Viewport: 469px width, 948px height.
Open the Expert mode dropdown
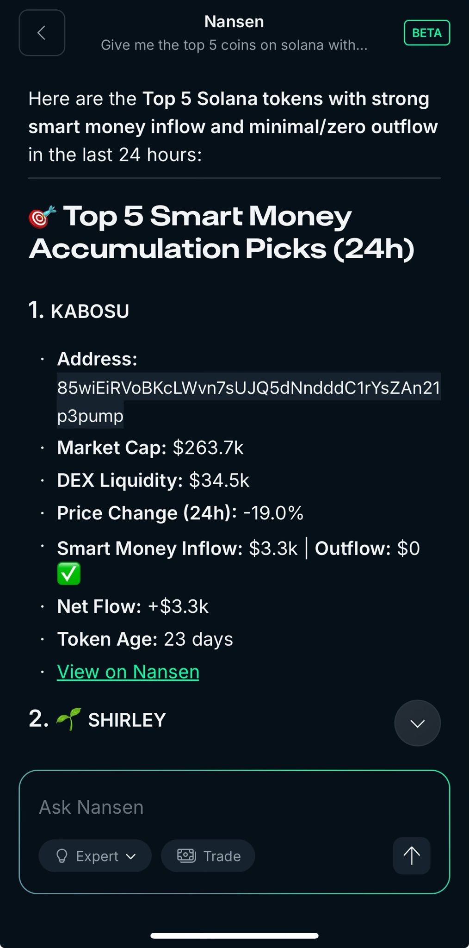point(95,856)
